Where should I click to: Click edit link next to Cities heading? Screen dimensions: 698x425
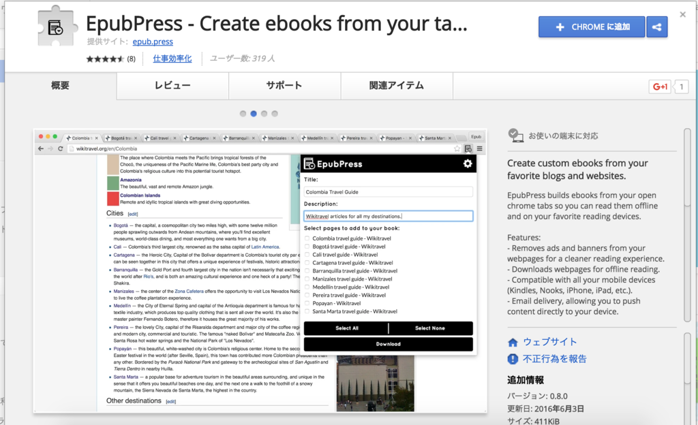pyautogui.click(x=133, y=215)
